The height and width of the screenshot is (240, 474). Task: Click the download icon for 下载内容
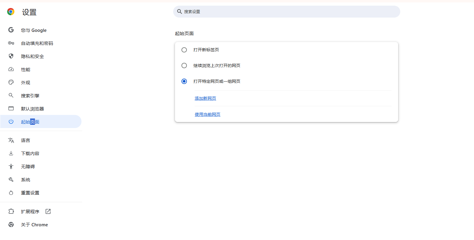point(11,153)
